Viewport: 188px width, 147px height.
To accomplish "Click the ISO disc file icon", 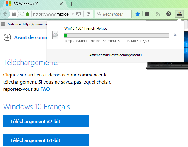I will point(55,35).
